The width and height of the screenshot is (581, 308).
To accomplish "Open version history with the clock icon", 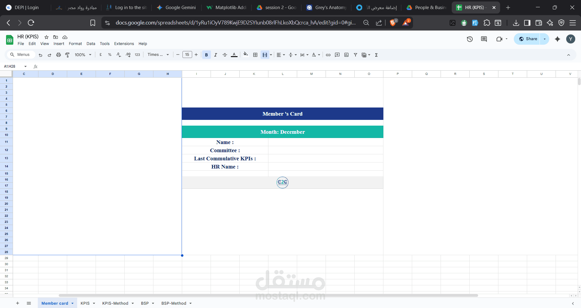I will coord(469,39).
